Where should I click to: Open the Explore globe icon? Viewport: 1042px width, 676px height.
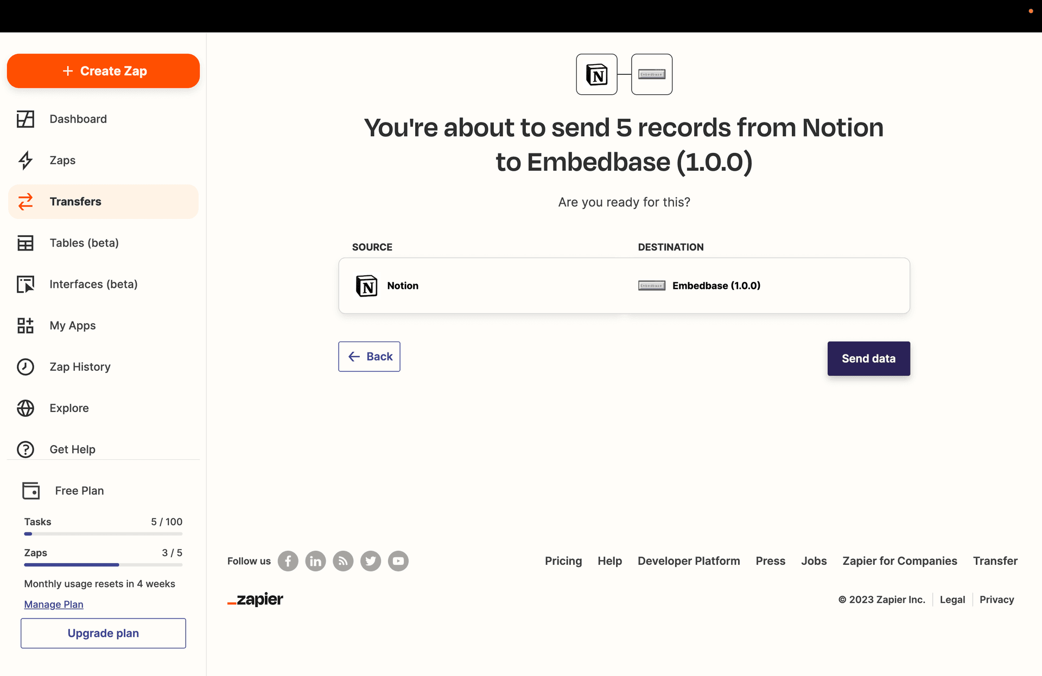pos(26,408)
